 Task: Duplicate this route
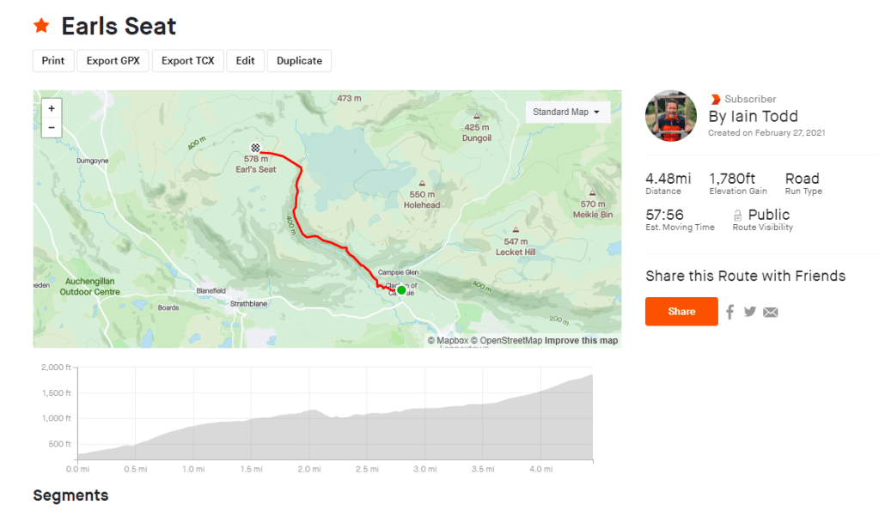(299, 61)
